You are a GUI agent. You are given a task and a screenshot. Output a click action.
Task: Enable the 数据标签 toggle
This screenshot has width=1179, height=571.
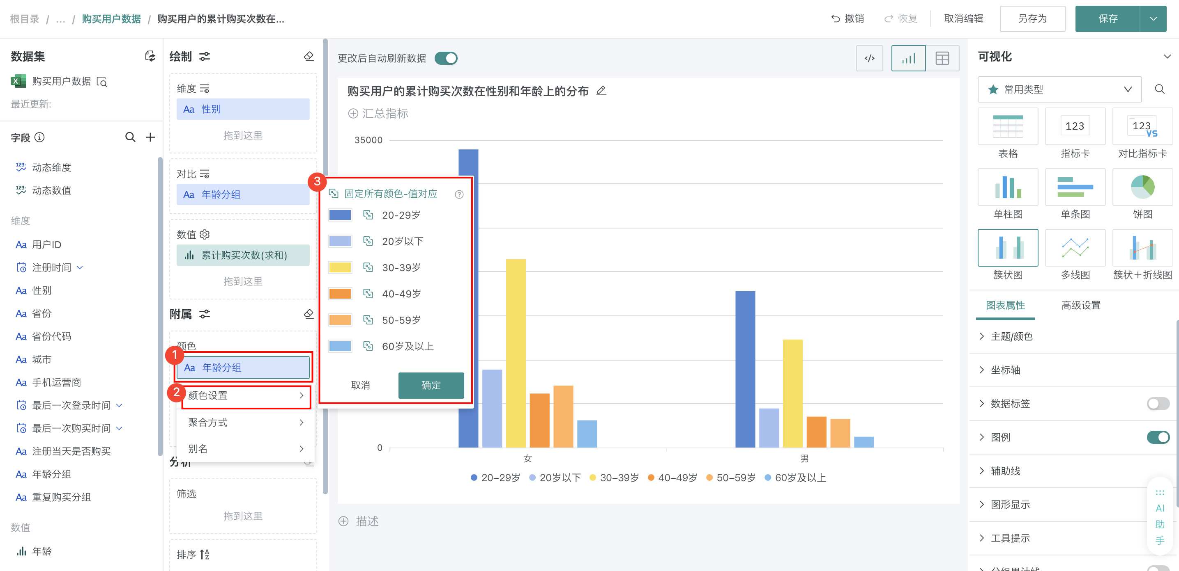click(x=1158, y=403)
